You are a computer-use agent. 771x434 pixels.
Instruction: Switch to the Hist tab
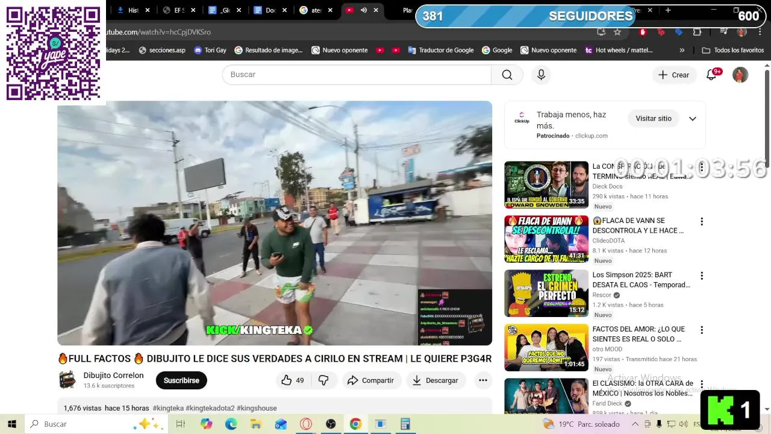[x=133, y=10]
